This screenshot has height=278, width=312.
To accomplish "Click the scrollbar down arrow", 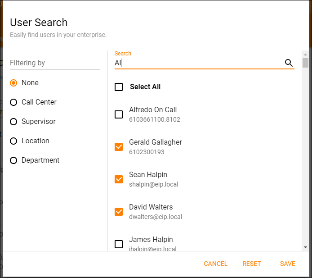I will [x=305, y=247].
